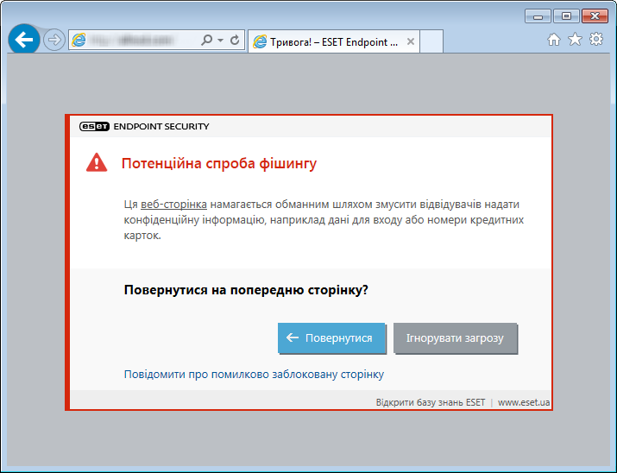Open browser Tools gear icon
Image resolution: width=617 pixels, height=473 pixels.
(595, 40)
